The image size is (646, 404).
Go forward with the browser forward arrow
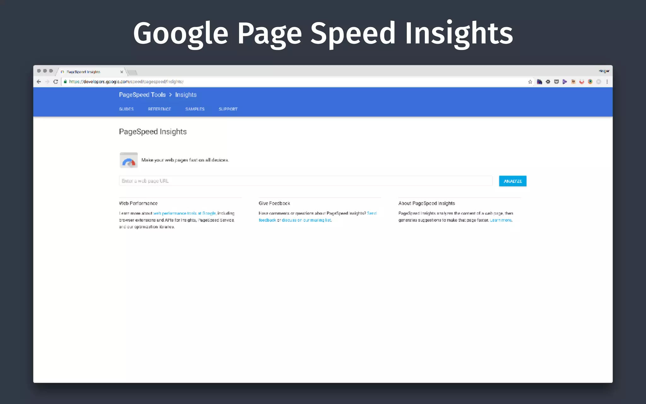tap(47, 82)
